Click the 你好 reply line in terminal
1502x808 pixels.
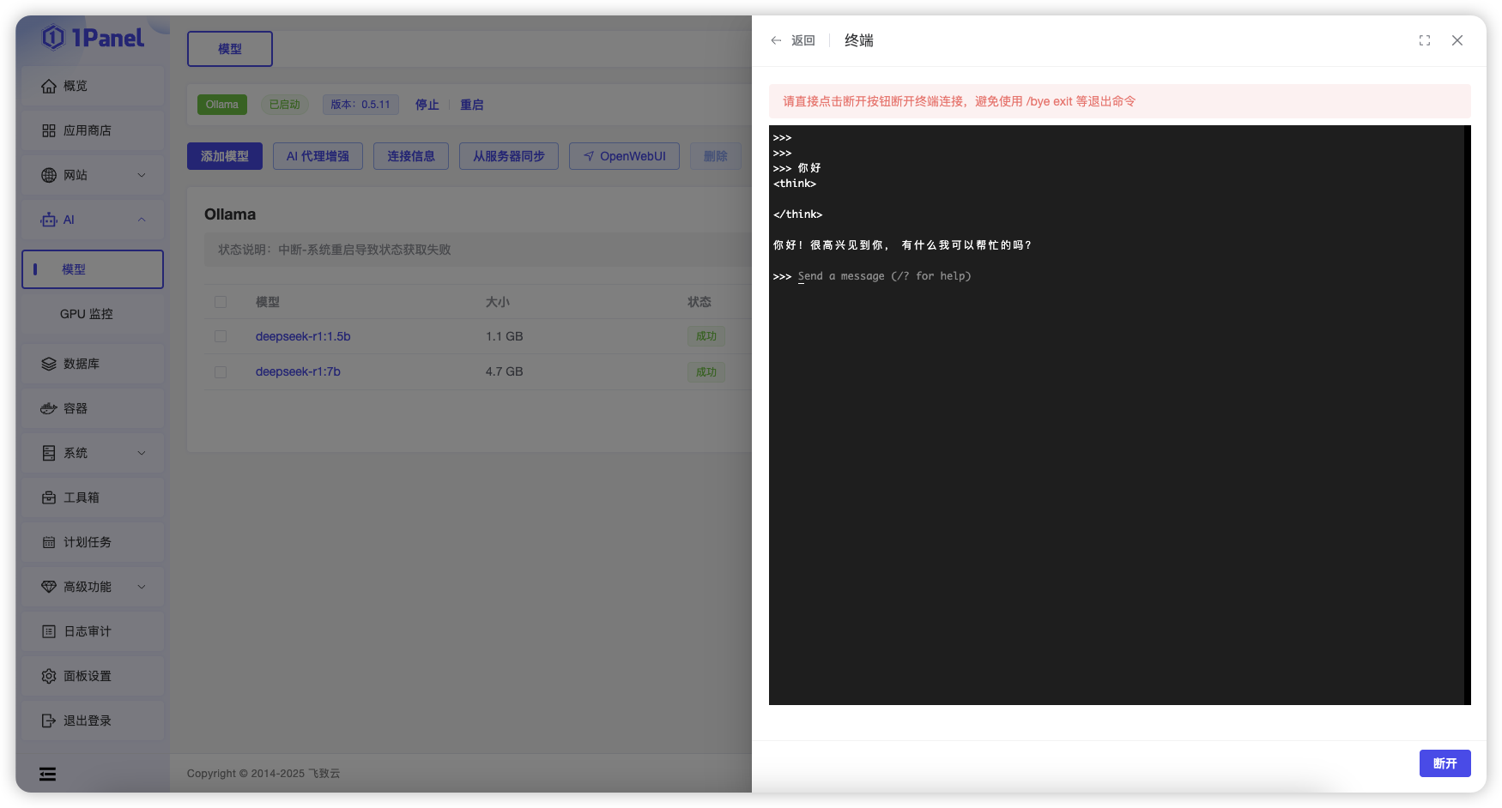click(903, 245)
